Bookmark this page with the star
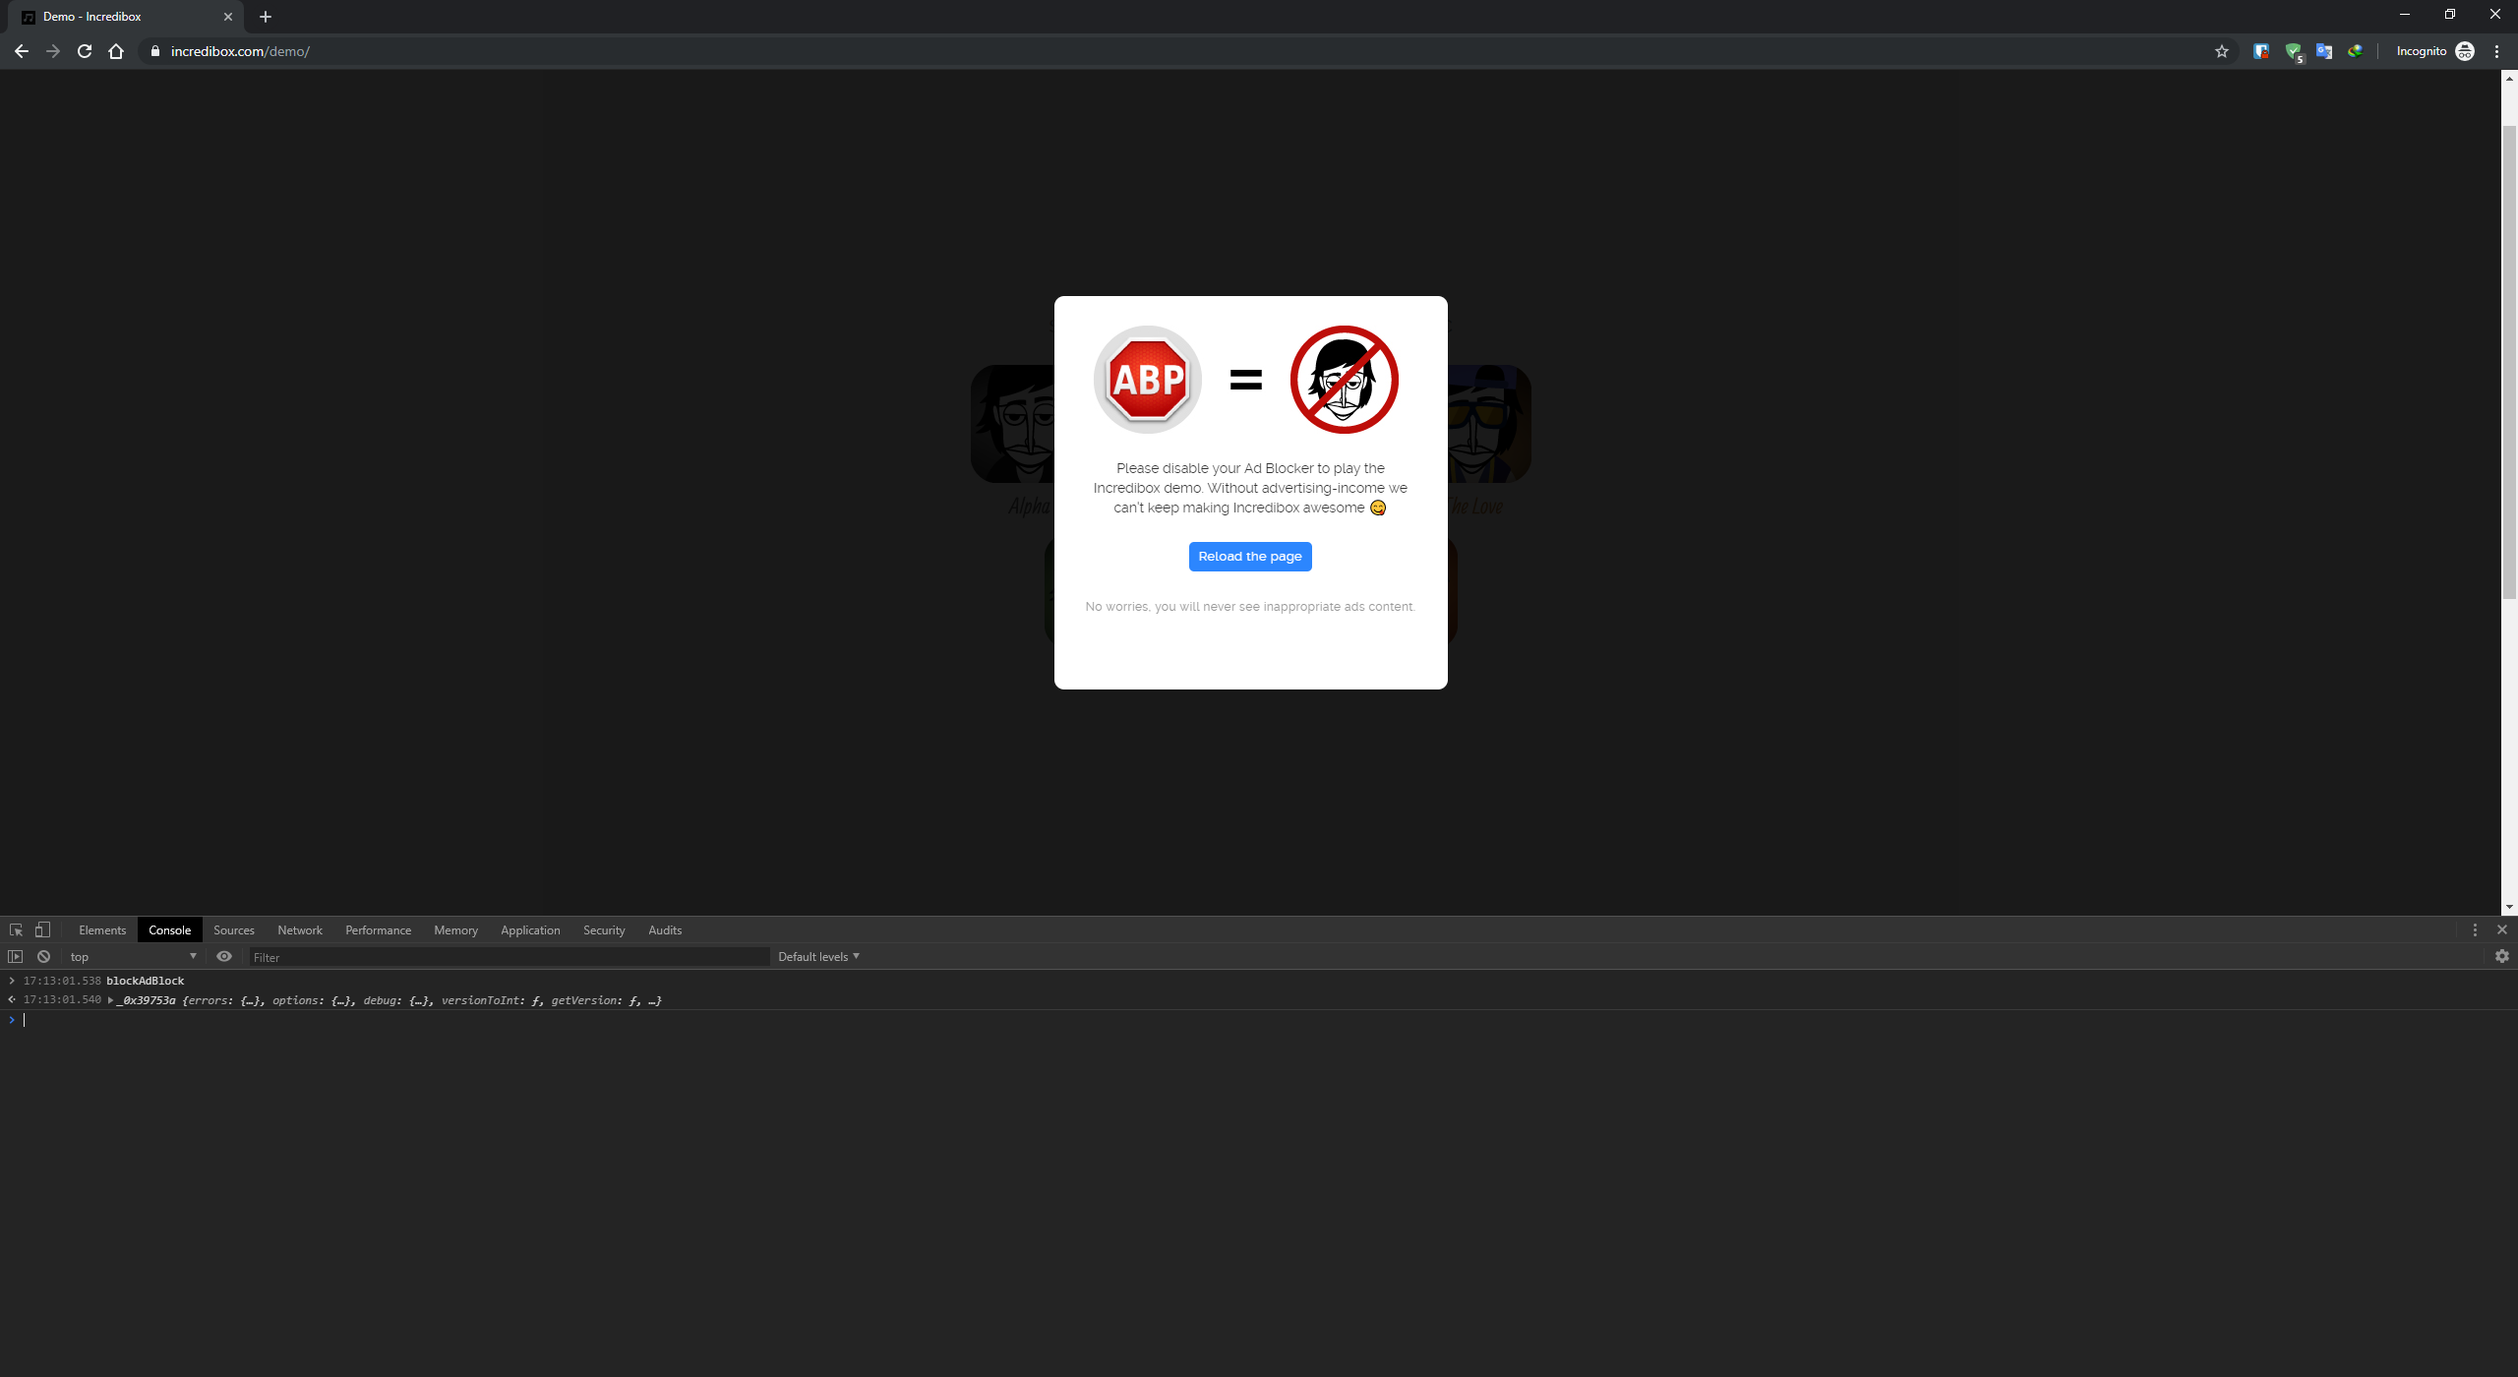Image resolution: width=2518 pixels, height=1377 pixels. tap(2222, 51)
